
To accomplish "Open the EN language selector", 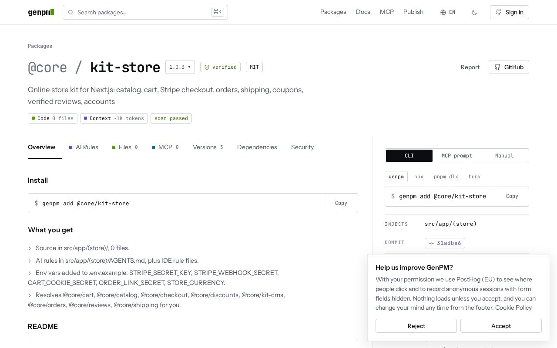I will 448,12.
